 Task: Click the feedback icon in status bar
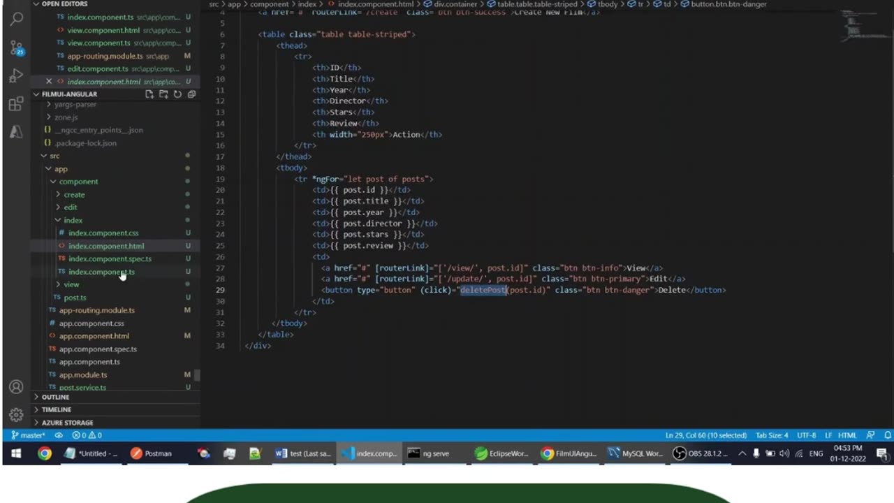[870, 435]
